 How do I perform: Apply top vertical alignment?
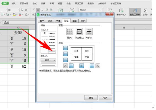pyautogui.click(x=34, y=10)
